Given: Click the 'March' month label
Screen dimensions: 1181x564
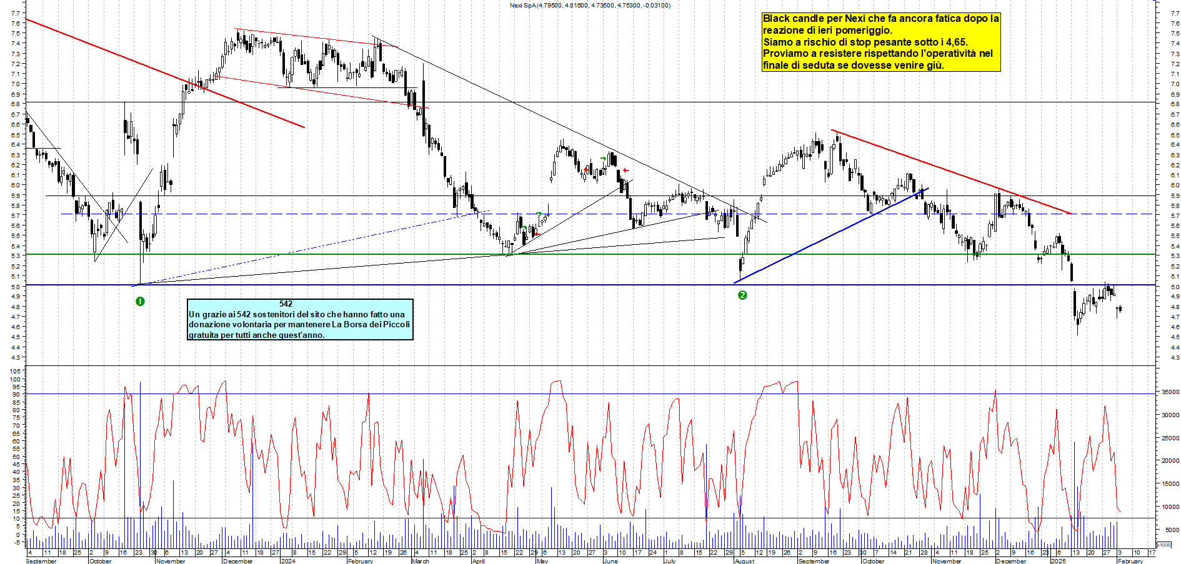Looking at the screenshot, I should (x=421, y=561).
